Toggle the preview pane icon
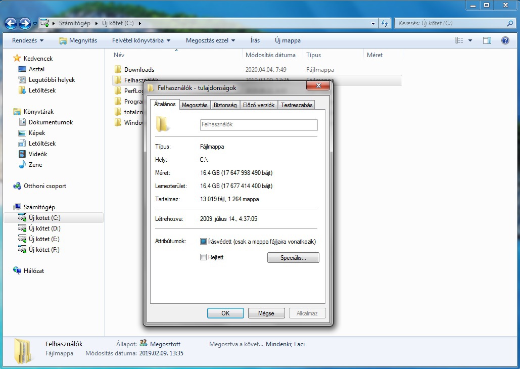Image resolution: width=520 pixels, height=369 pixels. coord(487,40)
